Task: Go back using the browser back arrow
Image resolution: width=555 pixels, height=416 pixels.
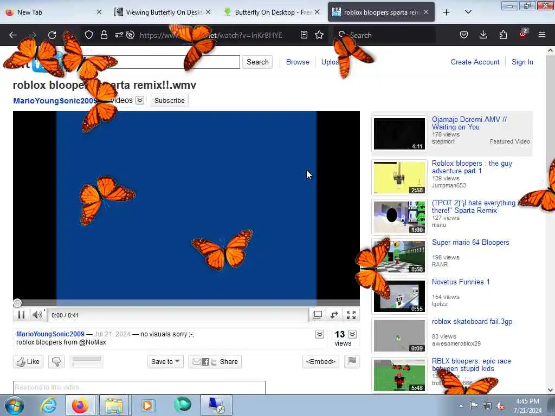Action: click(13, 35)
